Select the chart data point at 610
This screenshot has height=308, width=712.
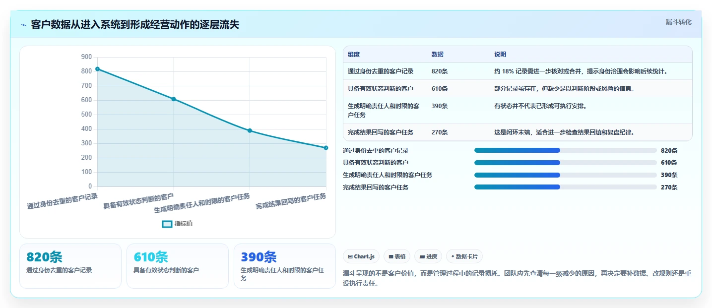pyautogui.click(x=174, y=99)
